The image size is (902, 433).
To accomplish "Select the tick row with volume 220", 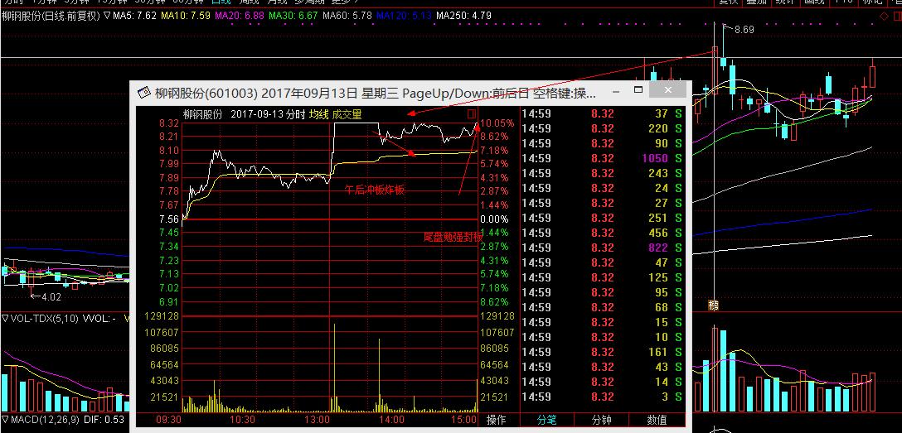I will pyautogui.click(x=602, y=128).
